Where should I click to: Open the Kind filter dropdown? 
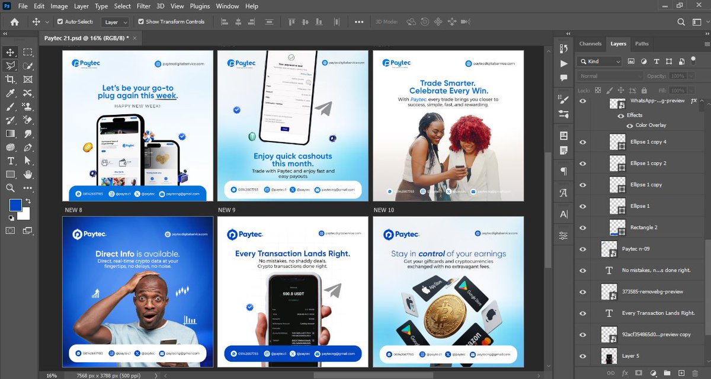[x=599, y=61]
